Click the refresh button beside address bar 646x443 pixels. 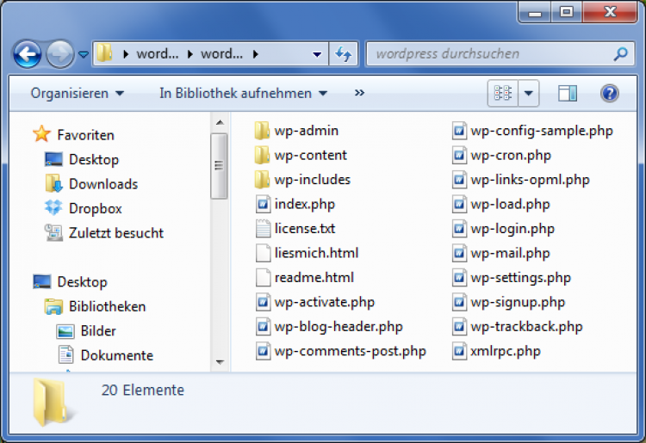coord(343,54)
